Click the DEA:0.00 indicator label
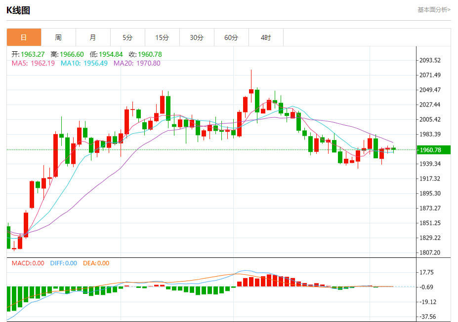458x322 pixels. coord(96,263)
